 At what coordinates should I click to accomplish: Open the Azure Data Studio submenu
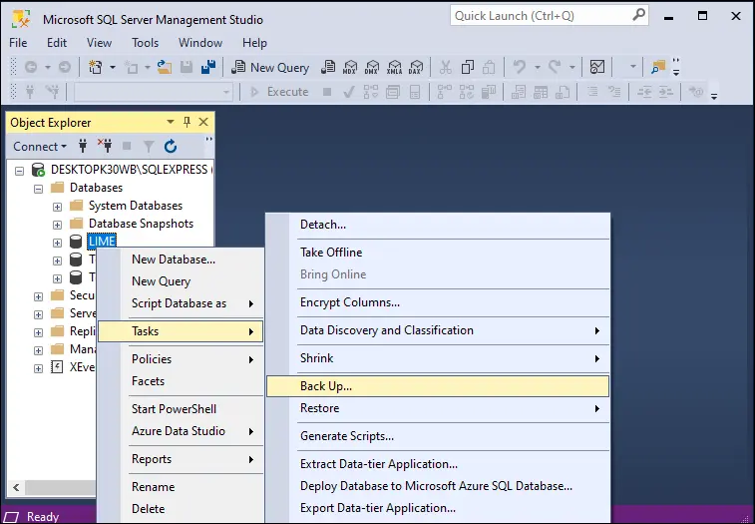(x=181, y=431)
